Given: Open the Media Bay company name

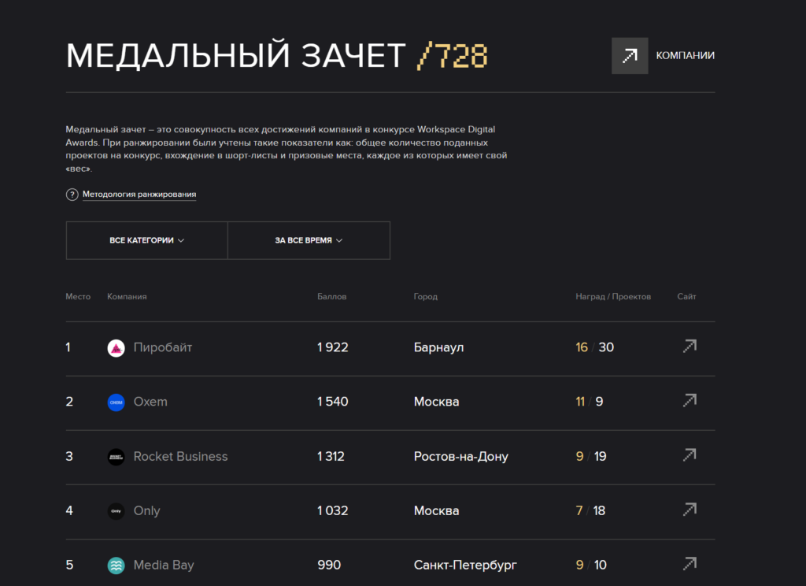Looking at the screenshot, I should [x=164, y=565].
